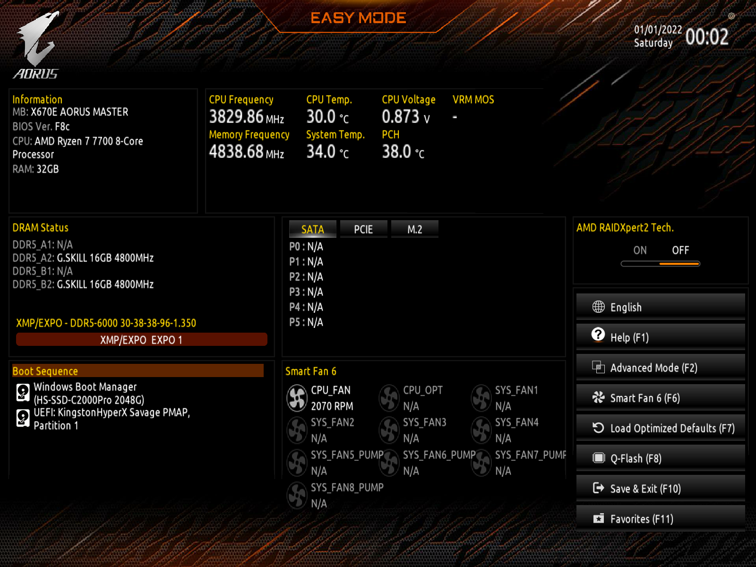Screen dimensions: 756x567
Task: Click the Q-Flash chip icon
Action: point(598,458)
